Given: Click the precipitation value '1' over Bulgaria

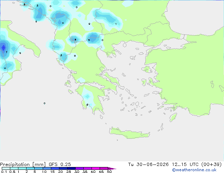Looking at the screenshot, I should (x=116, y=24).
